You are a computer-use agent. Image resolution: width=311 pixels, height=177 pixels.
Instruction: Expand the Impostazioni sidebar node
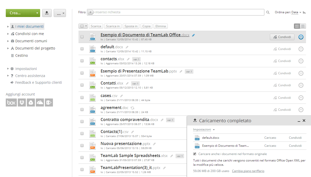[8, 69]
